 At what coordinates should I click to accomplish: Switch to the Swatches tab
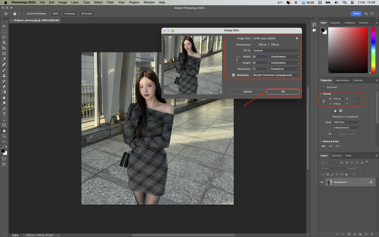[335, 23]
